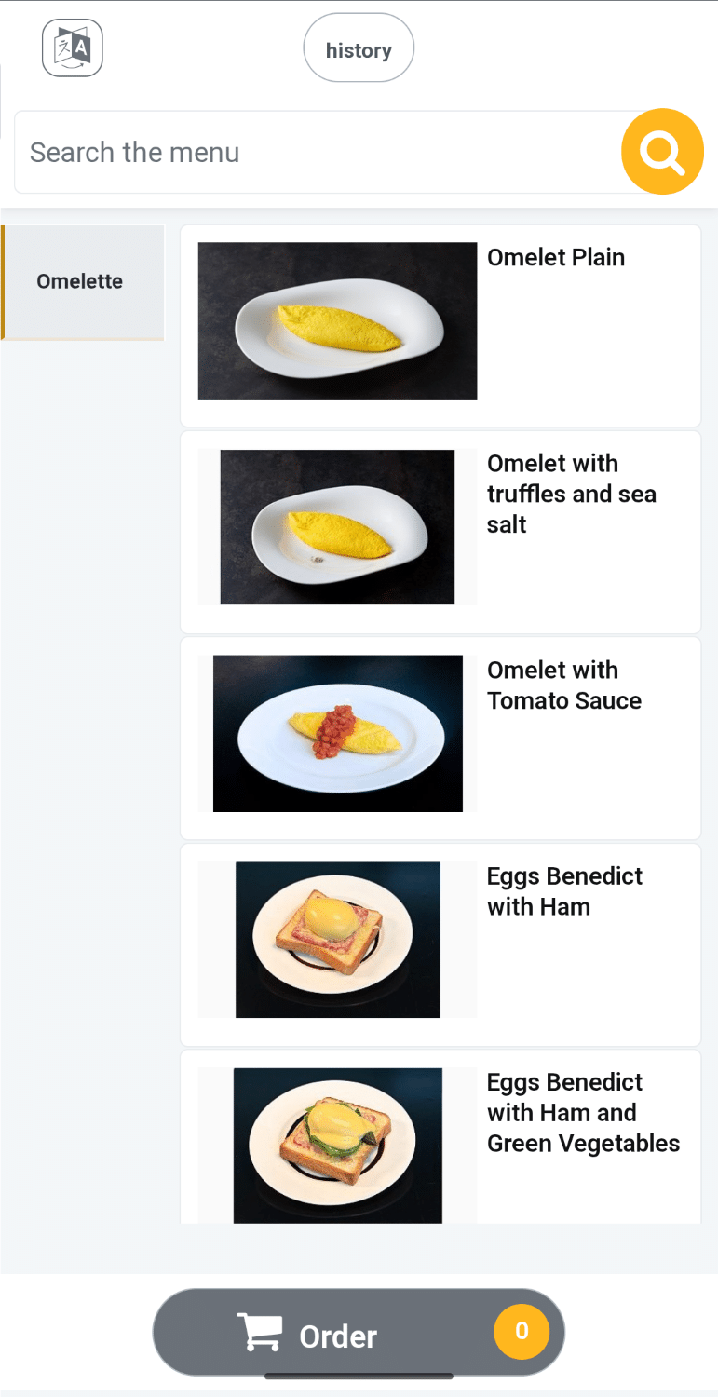Open the history button
Screen dimensions: 718x1397
(359, 48)
